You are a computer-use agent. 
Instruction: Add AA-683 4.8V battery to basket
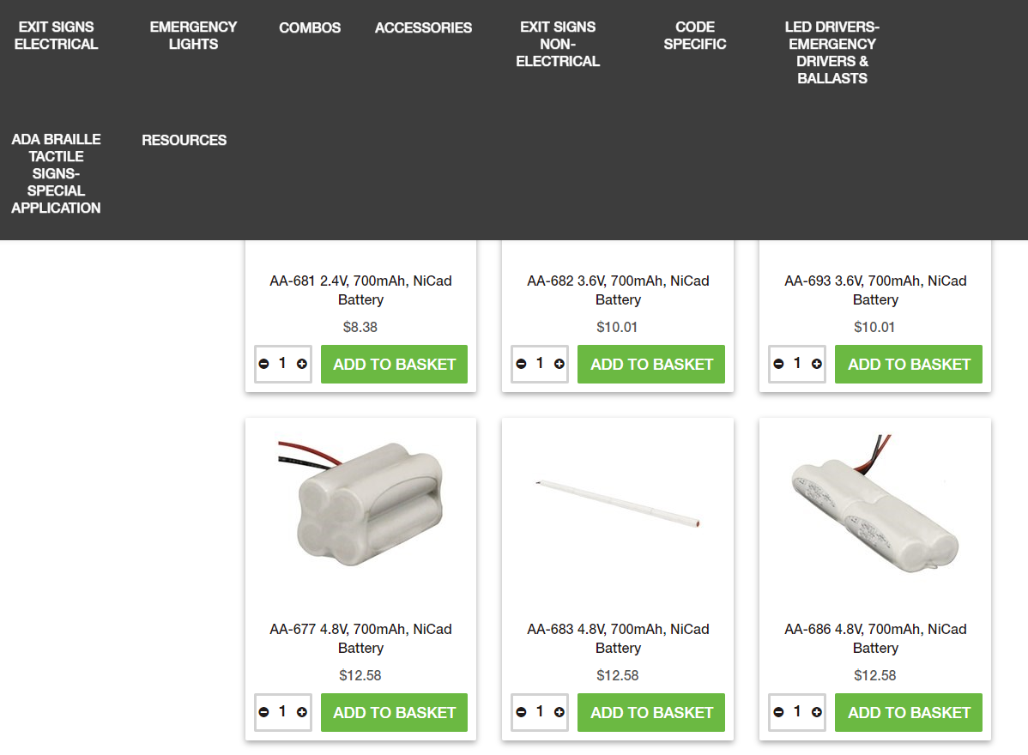tap(651, 712)
